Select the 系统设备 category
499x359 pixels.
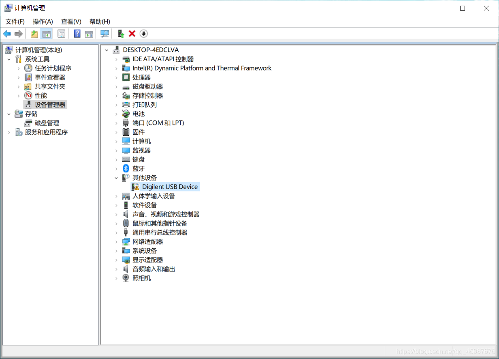[x=145, y=251]
